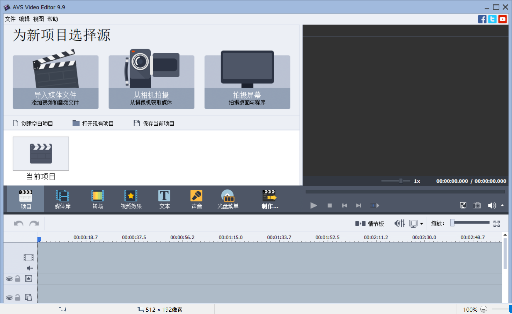Click the main video track film icon

[x=28, y=257]
